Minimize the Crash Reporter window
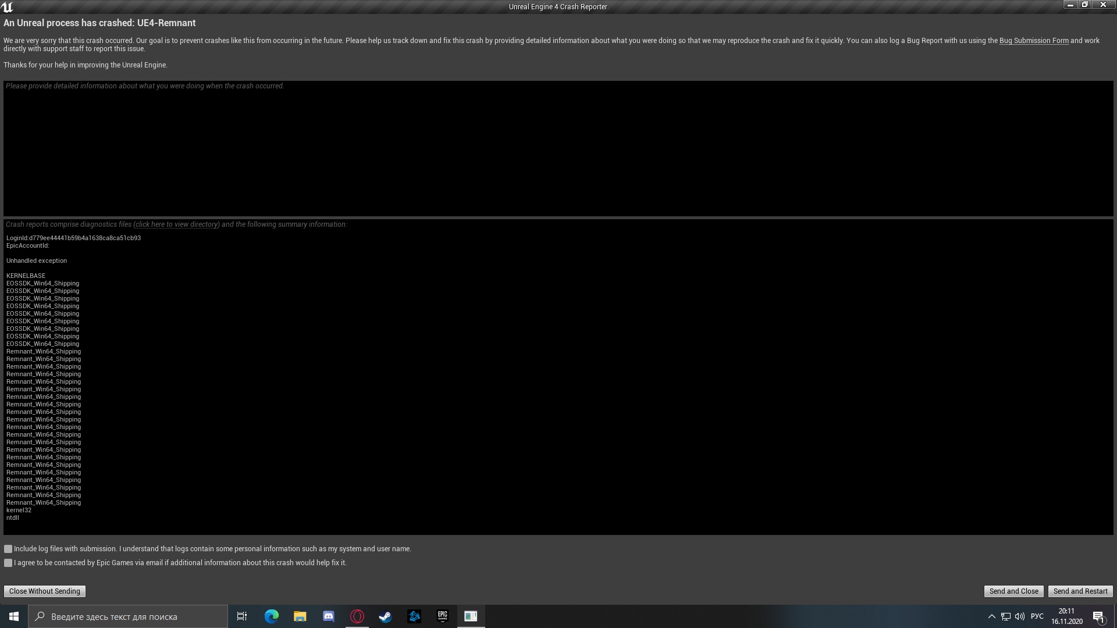This screenshot has width=1117, height=628. [x=1070, y=5]
